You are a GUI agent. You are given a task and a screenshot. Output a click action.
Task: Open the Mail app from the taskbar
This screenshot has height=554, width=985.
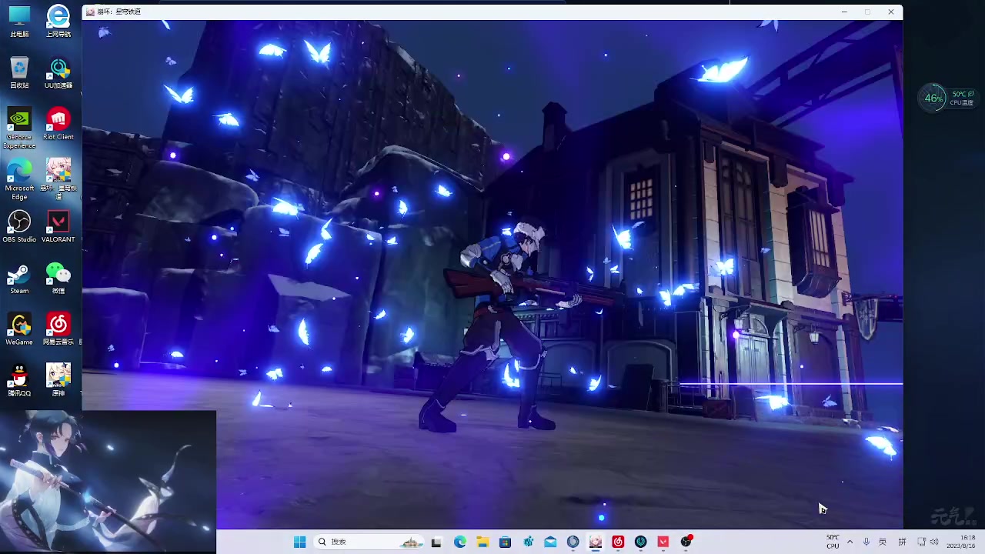coord(550,542)
